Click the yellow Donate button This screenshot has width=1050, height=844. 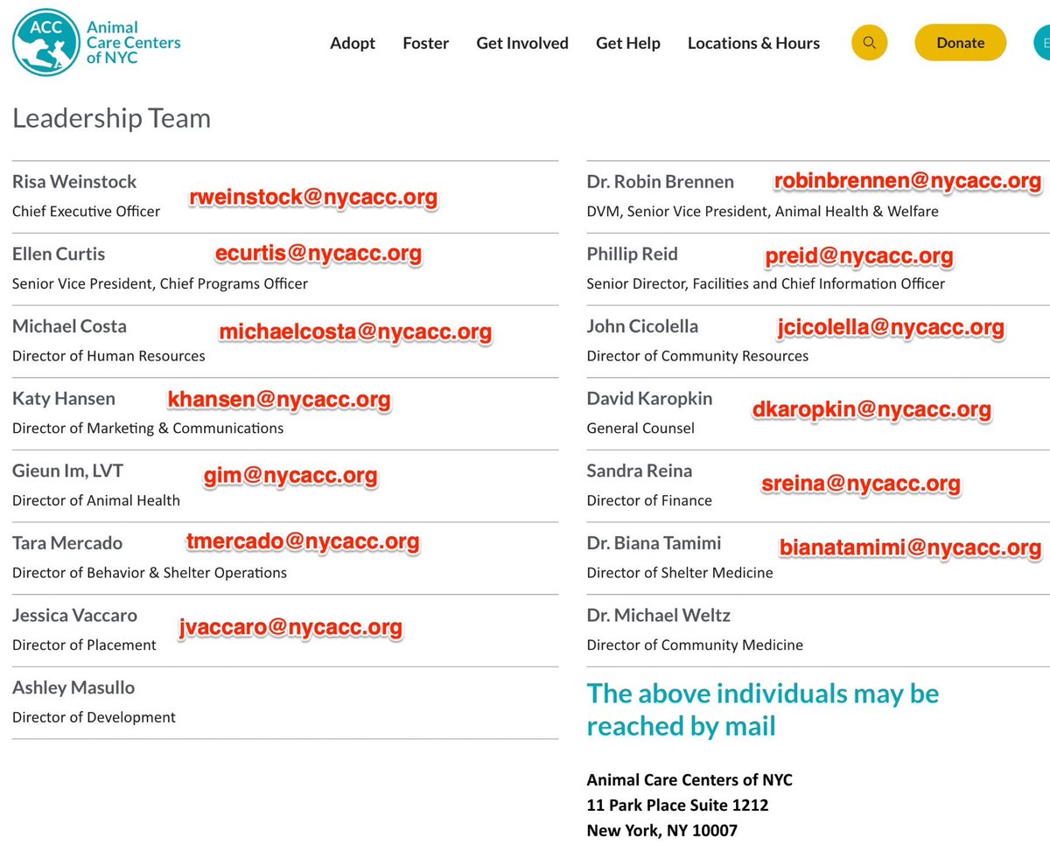[x=960, y=43]
